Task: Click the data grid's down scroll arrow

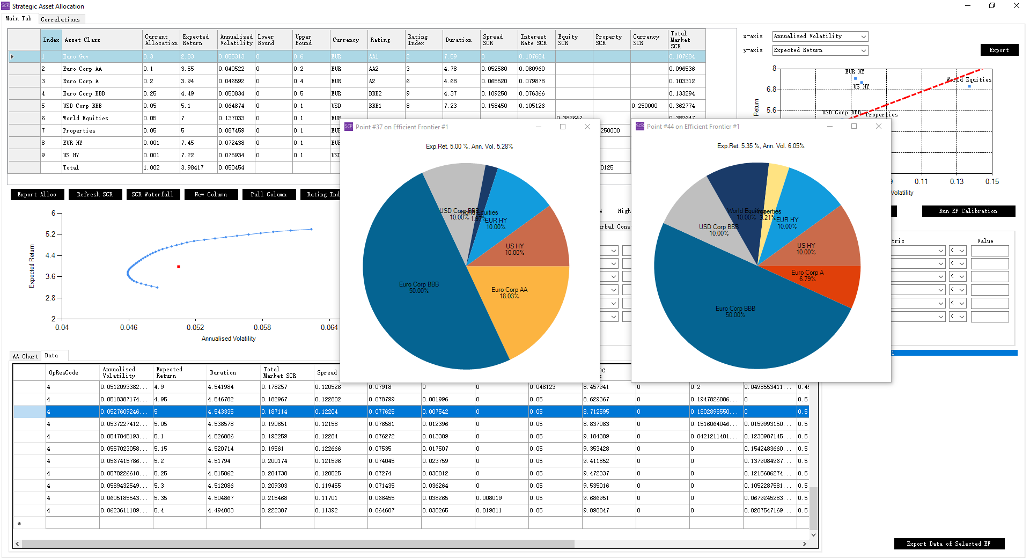Action: coord(813,534)
